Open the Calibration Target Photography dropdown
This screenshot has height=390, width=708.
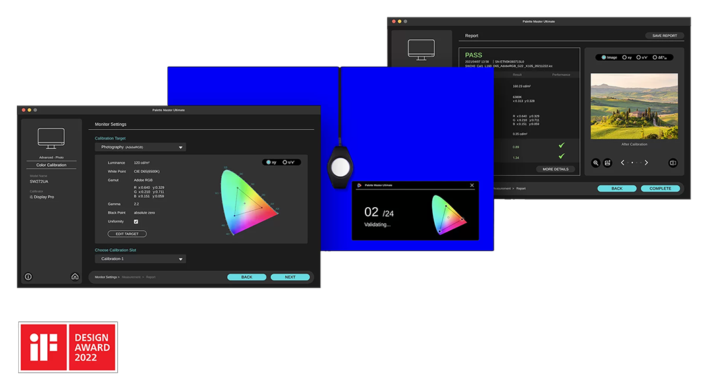pyautogui.click(x=140, y=147)
